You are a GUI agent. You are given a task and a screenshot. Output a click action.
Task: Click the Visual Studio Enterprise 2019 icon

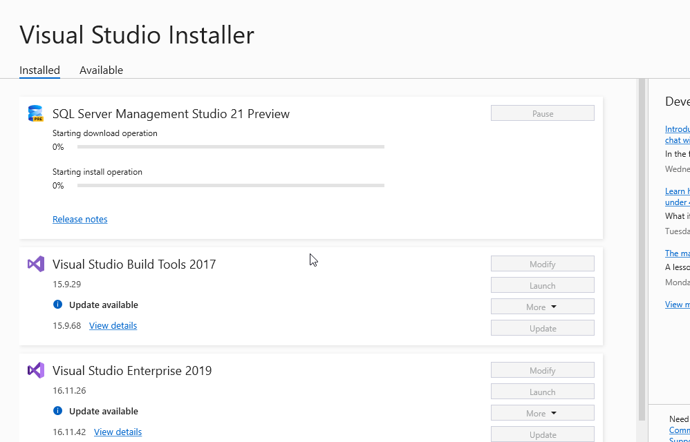click(35, 370)
